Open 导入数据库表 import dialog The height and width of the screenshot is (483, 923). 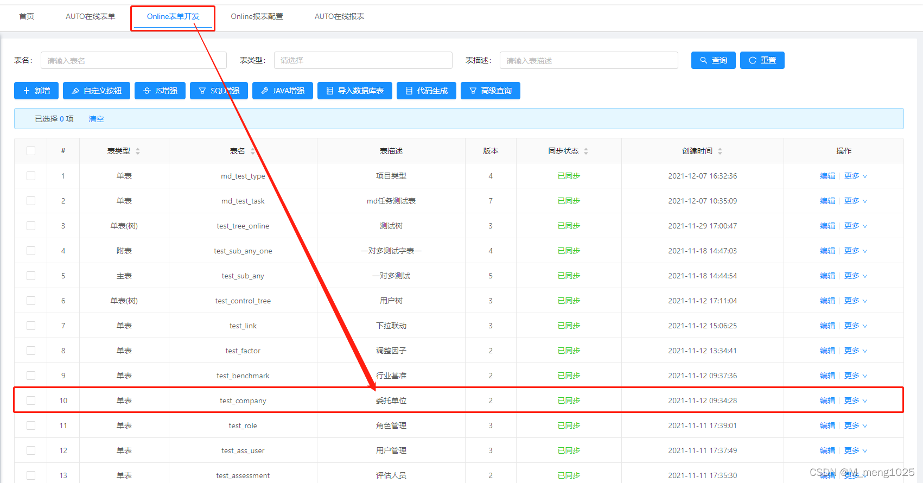coord(355,91)
